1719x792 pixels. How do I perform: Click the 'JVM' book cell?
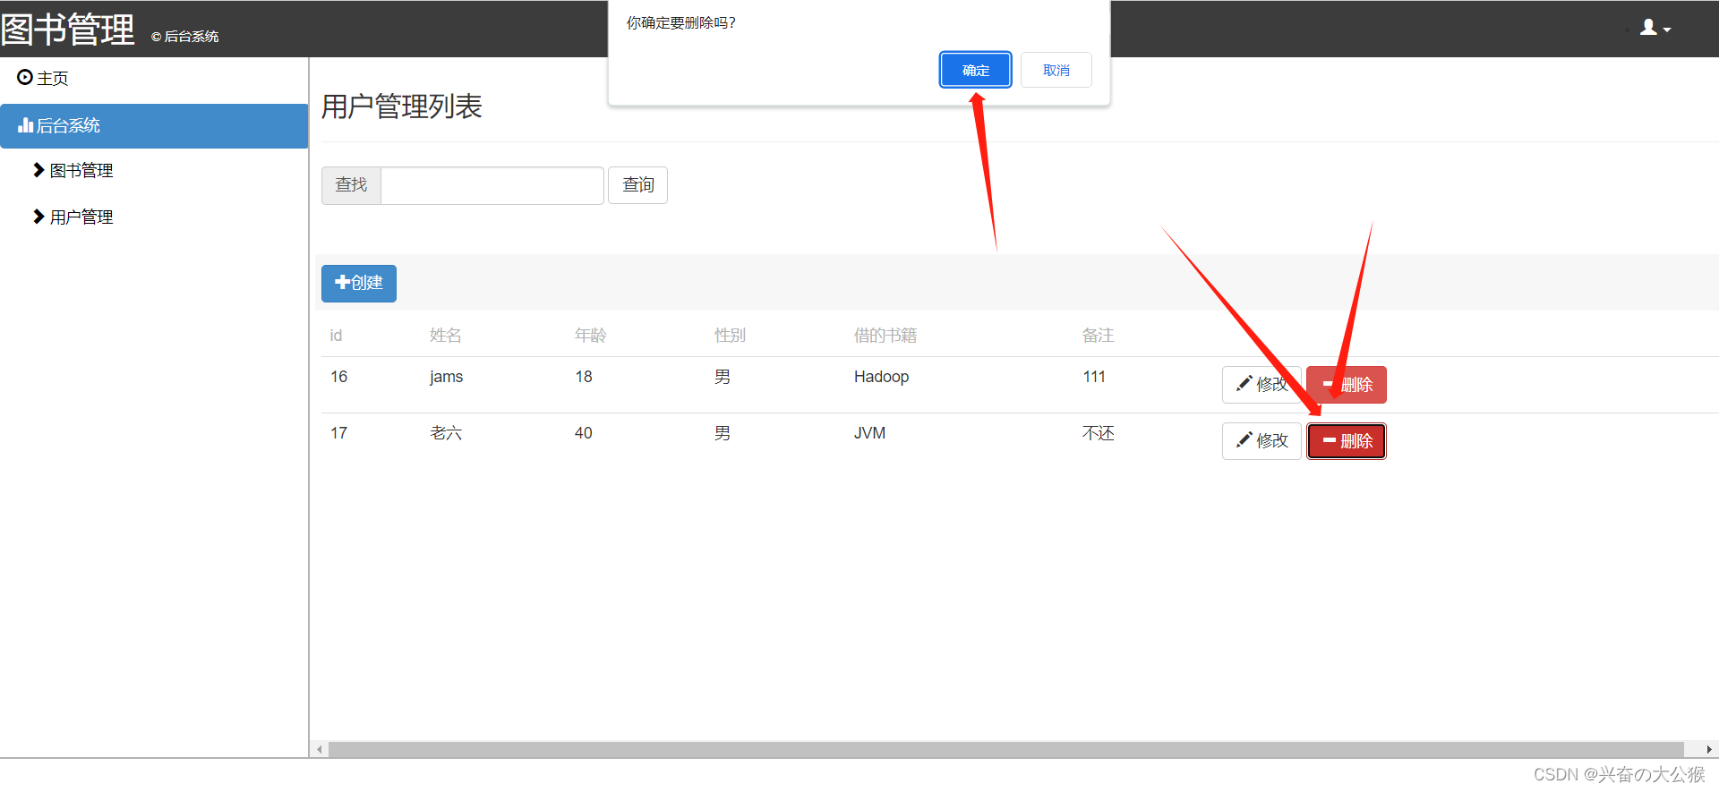[870, 433]
